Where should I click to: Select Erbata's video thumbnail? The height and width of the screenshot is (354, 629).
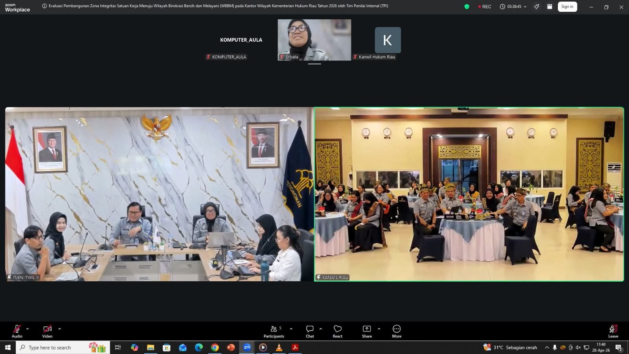314,40
